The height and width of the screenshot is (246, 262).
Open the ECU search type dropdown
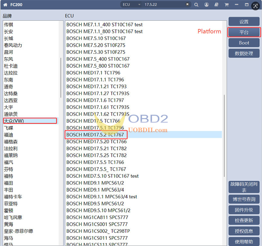tap(132, 5)
